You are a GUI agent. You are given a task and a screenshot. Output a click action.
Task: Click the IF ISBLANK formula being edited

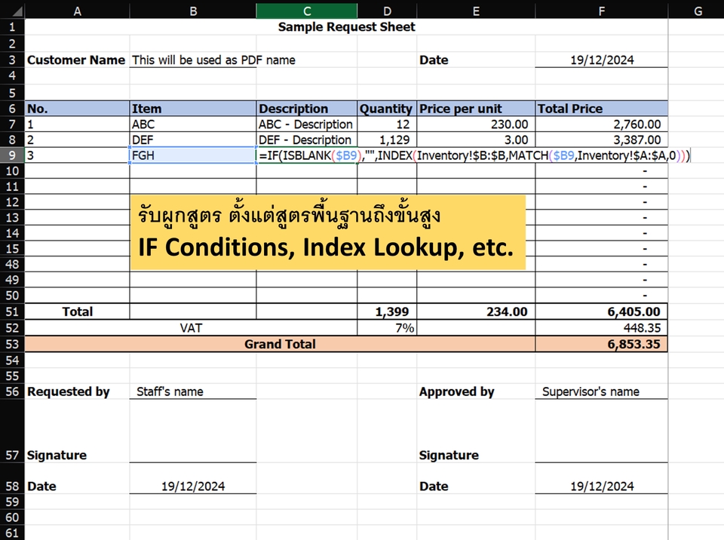[x=474, y=155]
